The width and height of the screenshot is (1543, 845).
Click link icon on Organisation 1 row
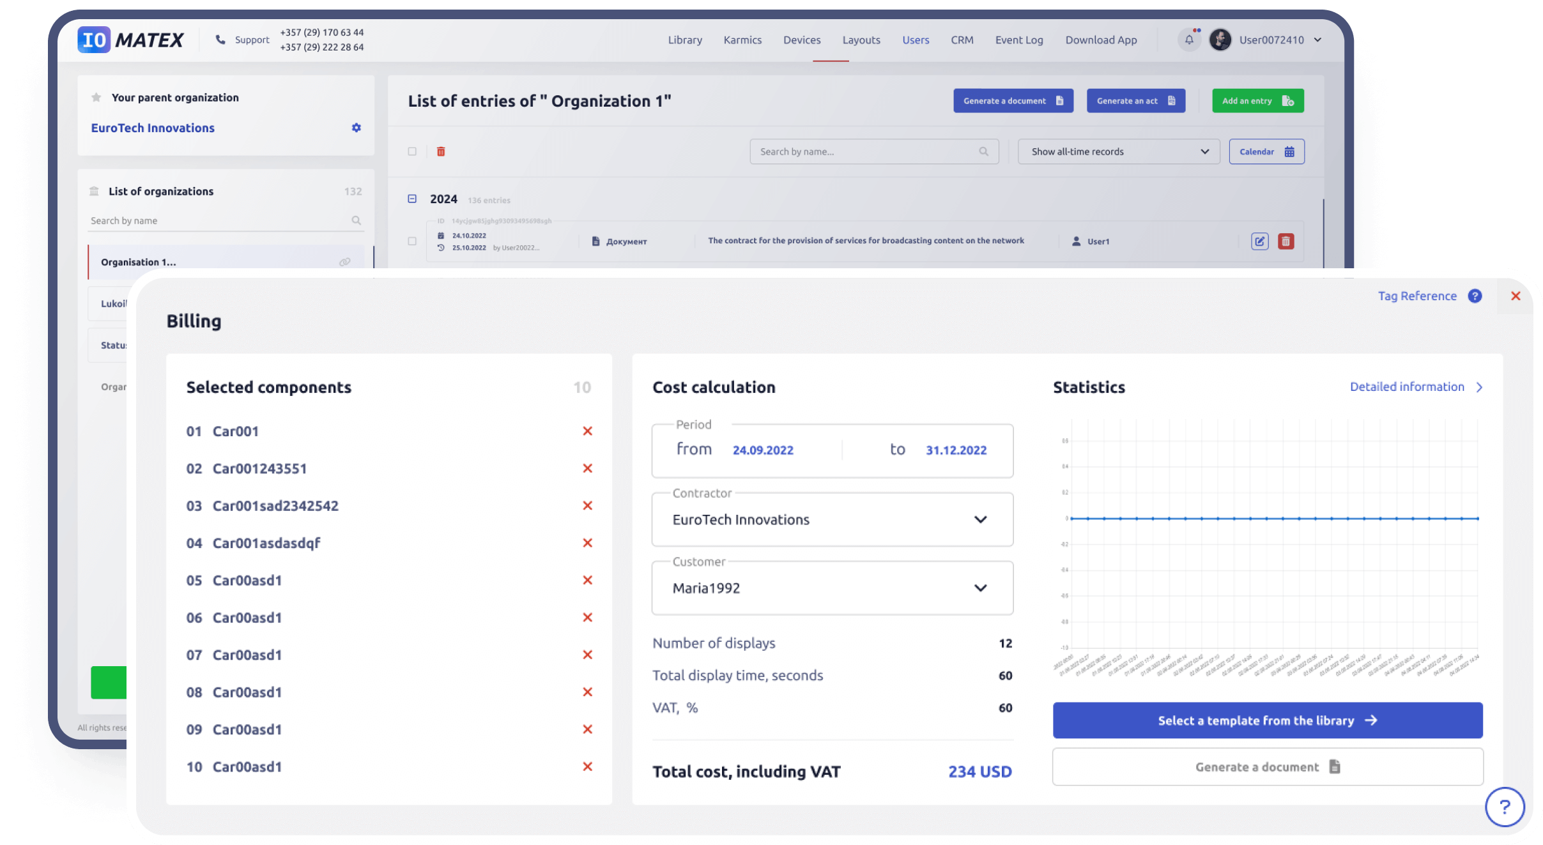[x=345, y=262]
